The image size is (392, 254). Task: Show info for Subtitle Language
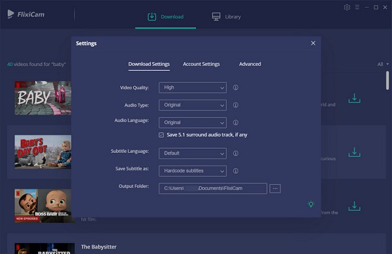pos(235,153)
